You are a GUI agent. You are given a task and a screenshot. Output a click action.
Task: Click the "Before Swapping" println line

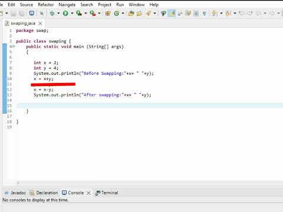point(94,74)
